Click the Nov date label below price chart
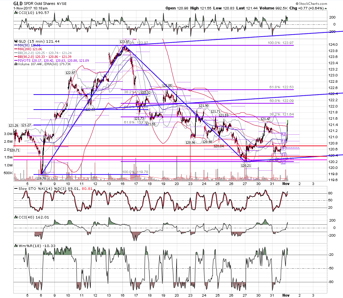This screenshot has width=343, height=298. pyautogui.click(x=286, y=184)
